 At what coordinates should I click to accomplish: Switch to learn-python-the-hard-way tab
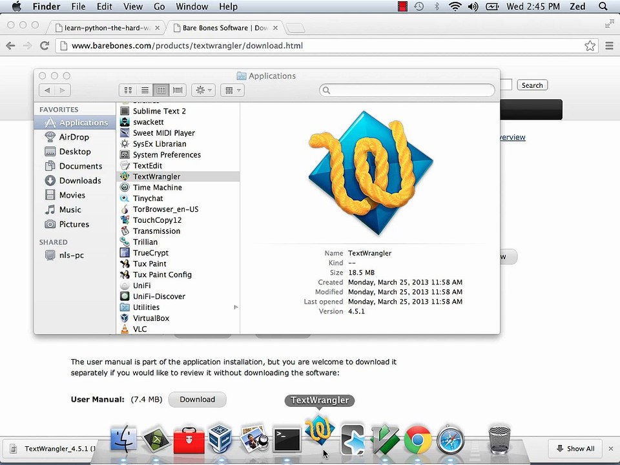107,28
